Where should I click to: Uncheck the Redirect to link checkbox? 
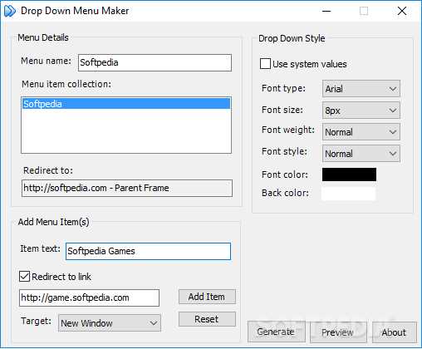24,277
